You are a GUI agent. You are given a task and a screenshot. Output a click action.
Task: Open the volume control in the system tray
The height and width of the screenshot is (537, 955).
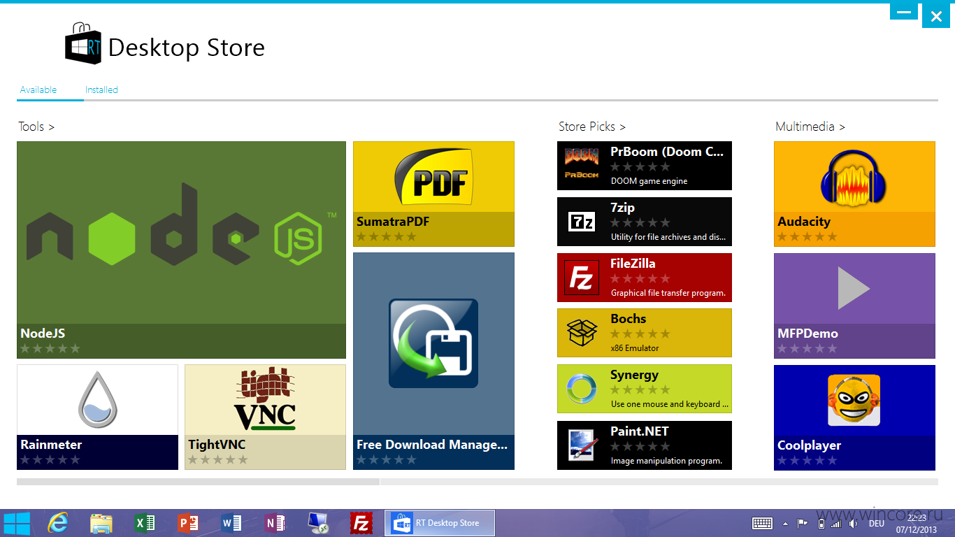(x=853, y=523)
